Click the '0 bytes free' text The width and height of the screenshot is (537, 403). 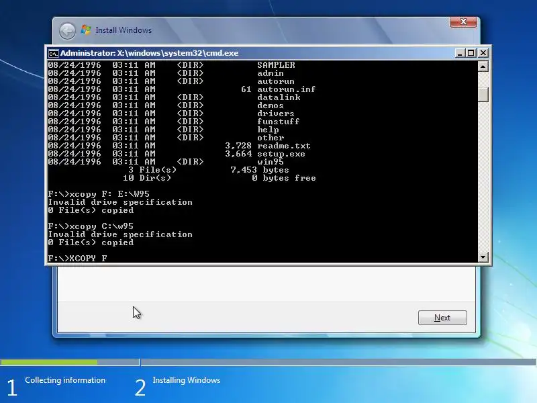(284, 178)
